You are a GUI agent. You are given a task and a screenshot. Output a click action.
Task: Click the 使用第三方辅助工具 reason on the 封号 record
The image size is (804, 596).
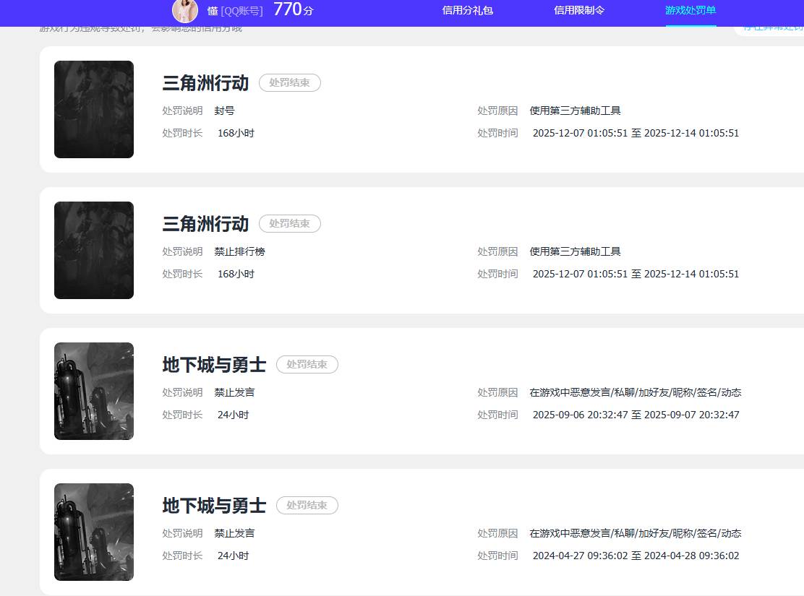[x=575, y=111]
